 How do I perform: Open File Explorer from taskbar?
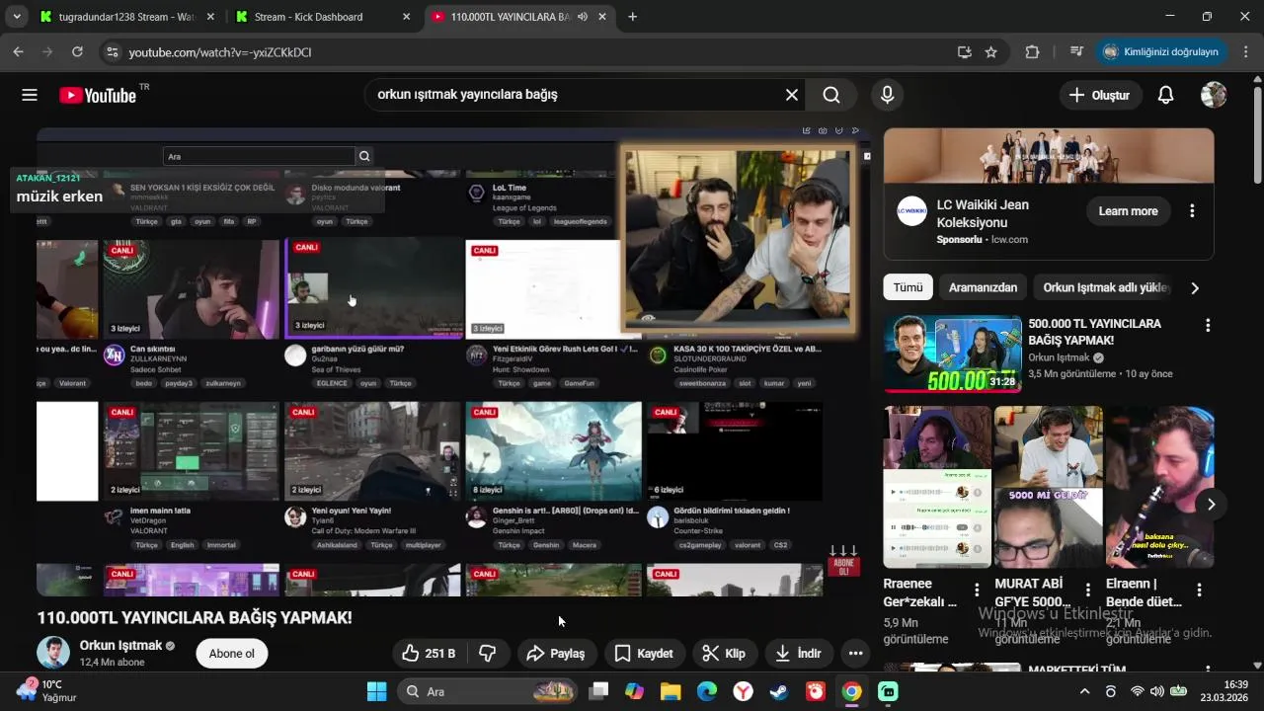click(671, 691)
